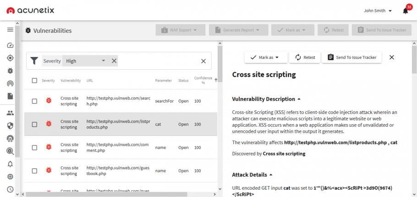Check the searchFor parameter row checkbox
This screenshot has width=417, height=197.
tap(34, 101)
